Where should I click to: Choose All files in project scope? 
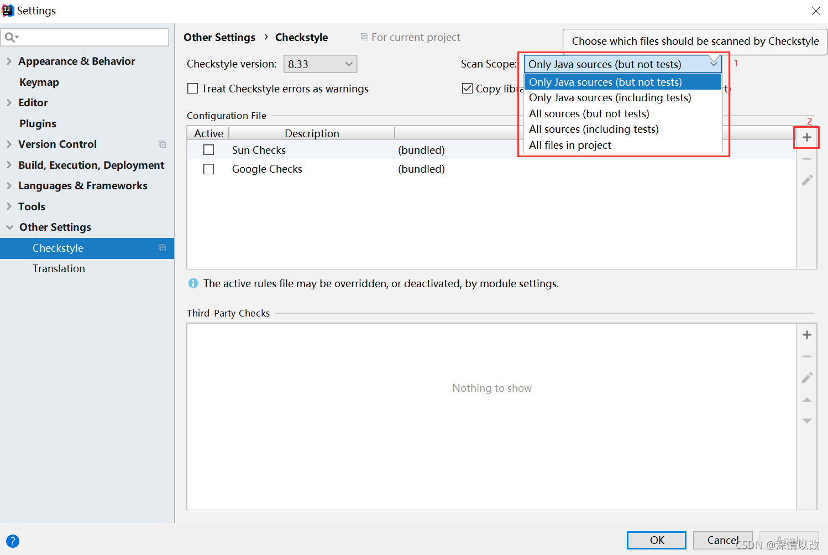click(623, 145)
